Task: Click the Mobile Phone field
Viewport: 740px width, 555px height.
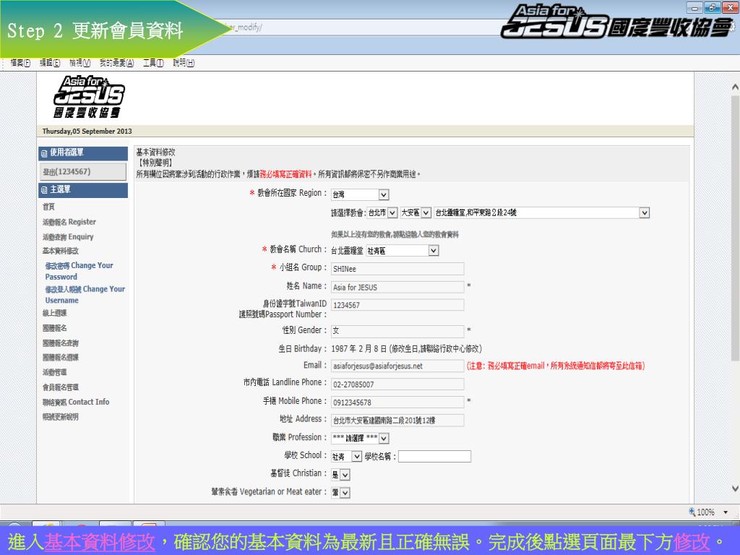Action: pos(397,402)
